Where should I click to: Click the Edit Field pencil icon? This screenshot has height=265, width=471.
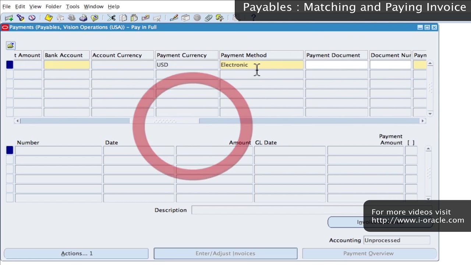pyautogui.click(x=174, y=18)
